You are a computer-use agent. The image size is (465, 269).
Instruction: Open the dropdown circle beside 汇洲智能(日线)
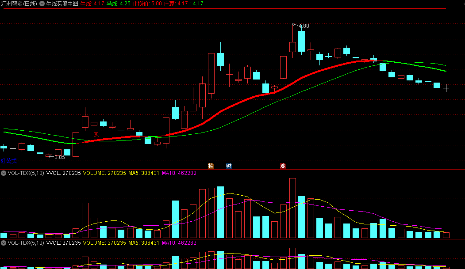pyautogui.click(x=42, y=4)
